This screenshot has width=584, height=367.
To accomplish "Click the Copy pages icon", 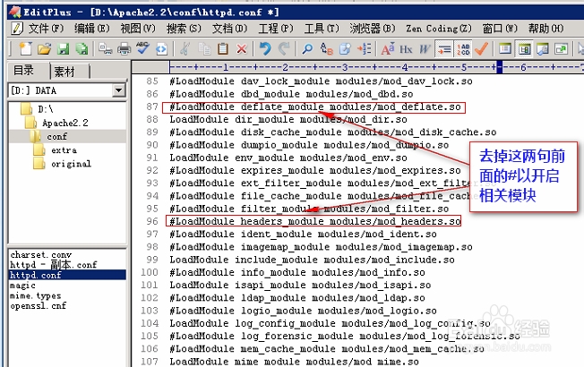I will (x=204, y=48).
